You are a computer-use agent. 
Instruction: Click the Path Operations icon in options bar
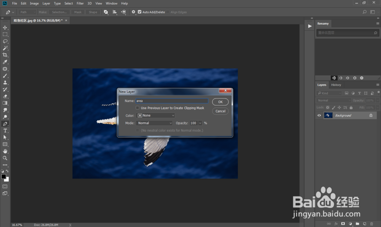(106, 12)
